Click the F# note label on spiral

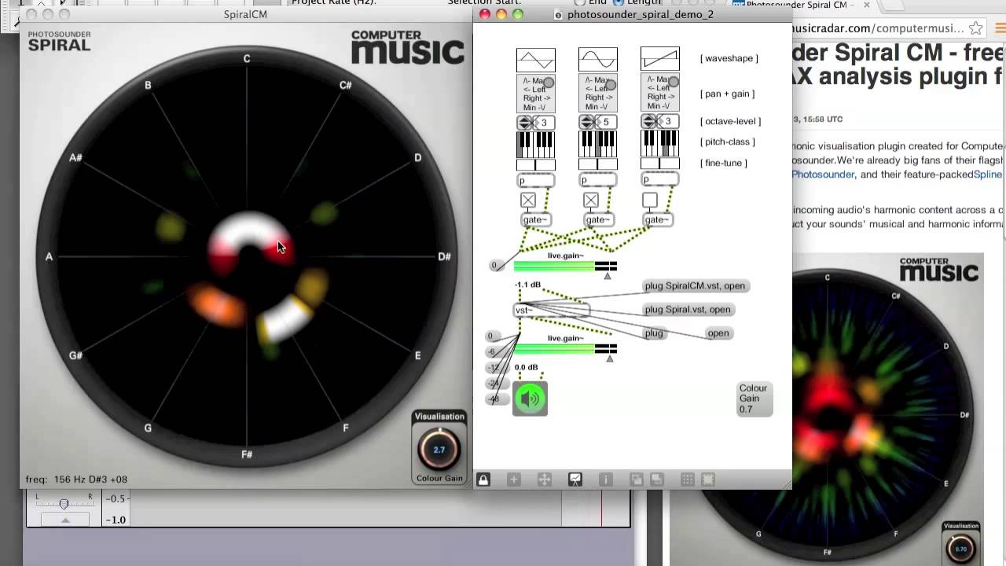(247, 454)
